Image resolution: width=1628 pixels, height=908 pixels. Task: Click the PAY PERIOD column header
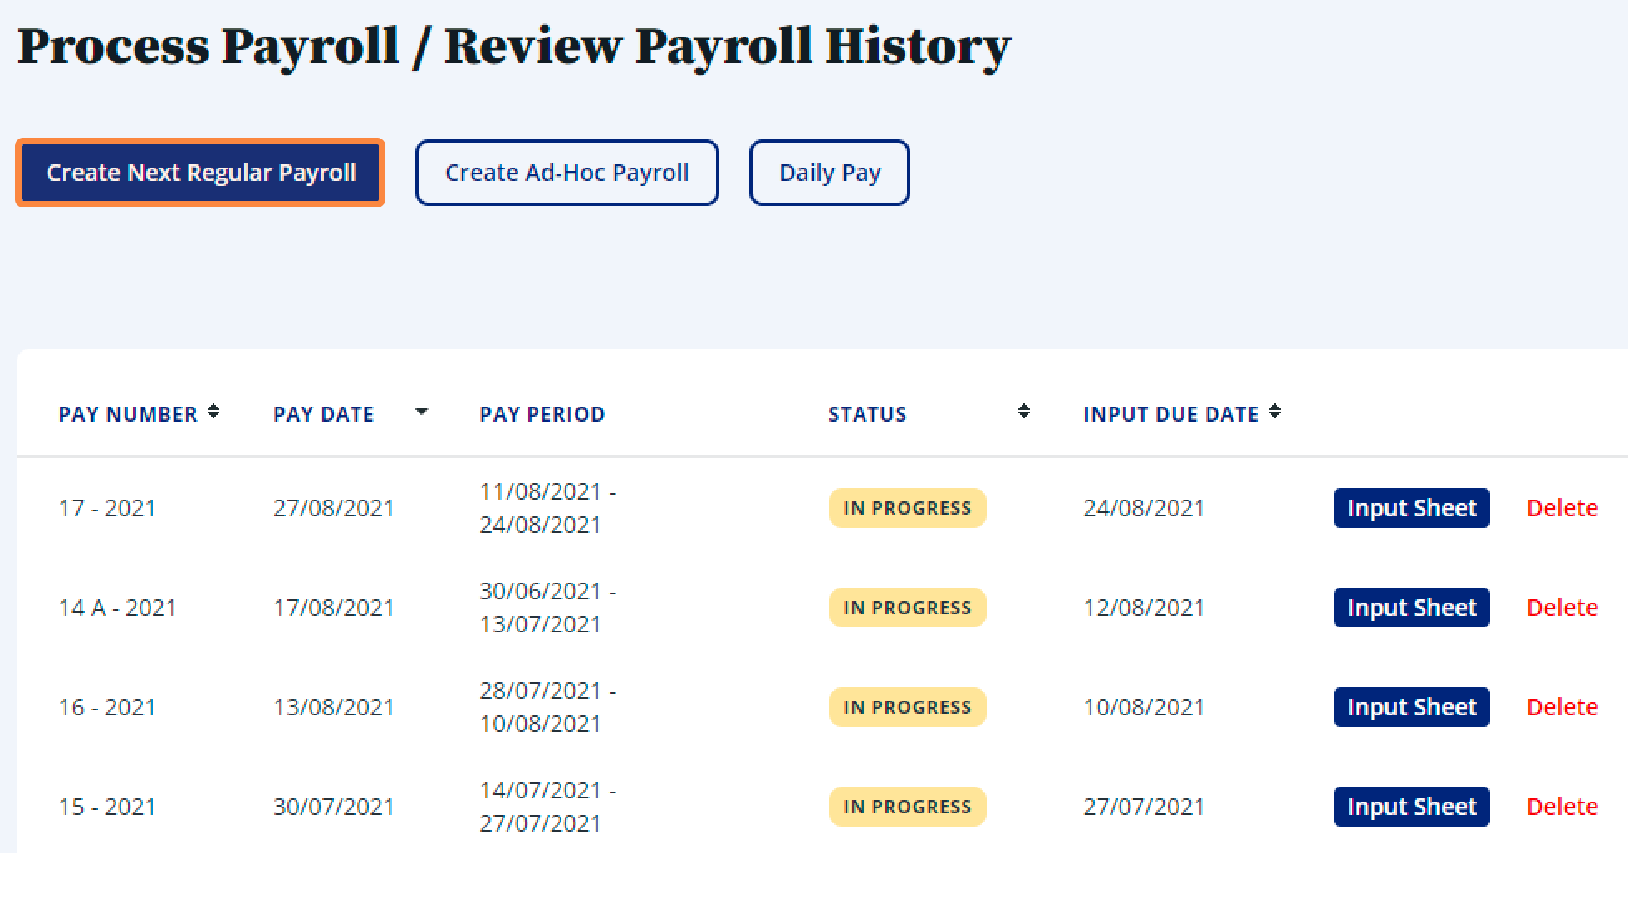[x=542, y=414]
